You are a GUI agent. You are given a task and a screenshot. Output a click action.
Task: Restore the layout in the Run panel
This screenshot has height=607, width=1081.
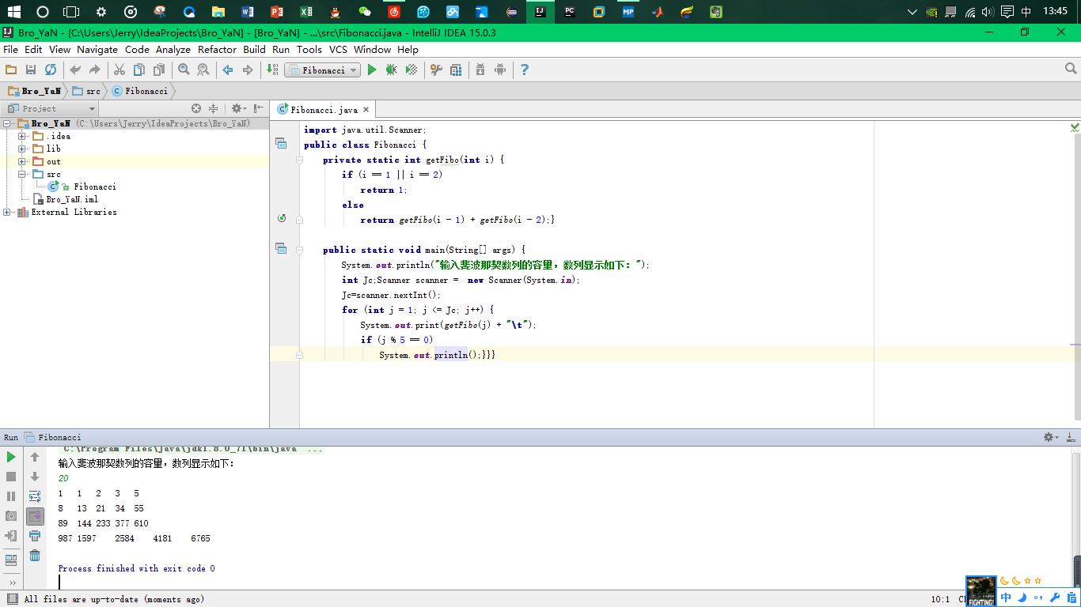click(x=11, y=560)
